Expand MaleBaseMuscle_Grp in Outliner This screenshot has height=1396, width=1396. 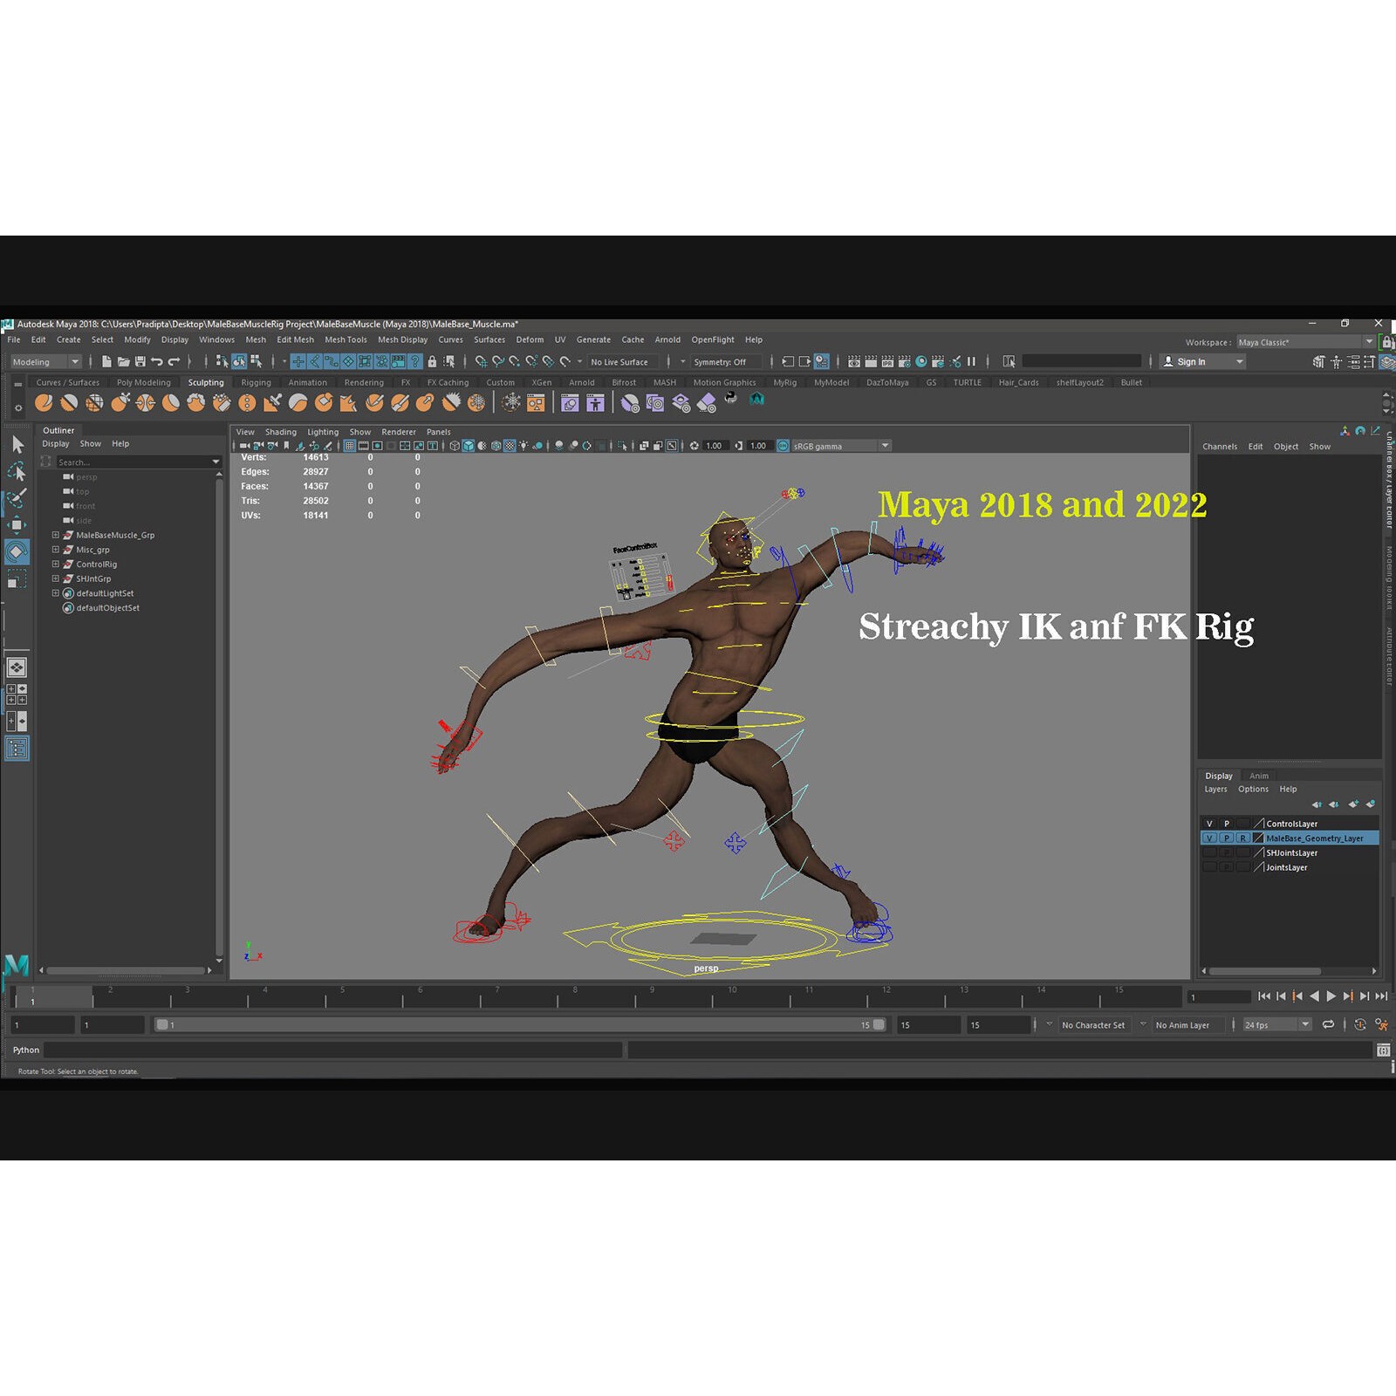(56, 535)
